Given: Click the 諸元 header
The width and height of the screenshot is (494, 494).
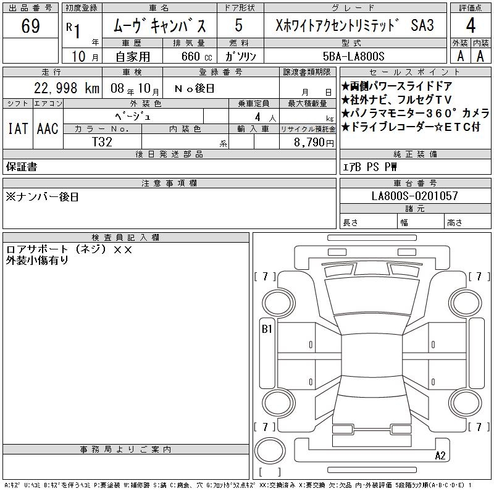Looking at the screenshot, I should pyautogui.click(x=415, y=209).
